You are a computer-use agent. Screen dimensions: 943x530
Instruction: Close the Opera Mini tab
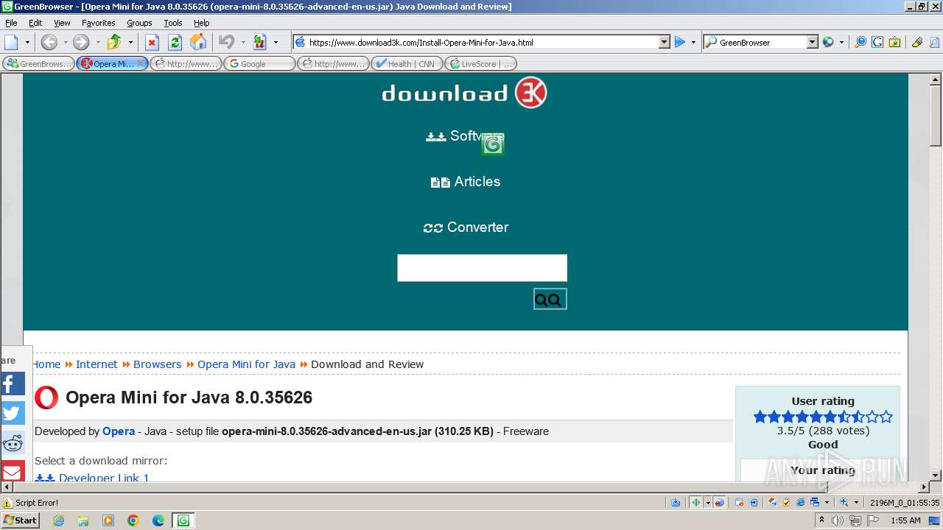141,63
